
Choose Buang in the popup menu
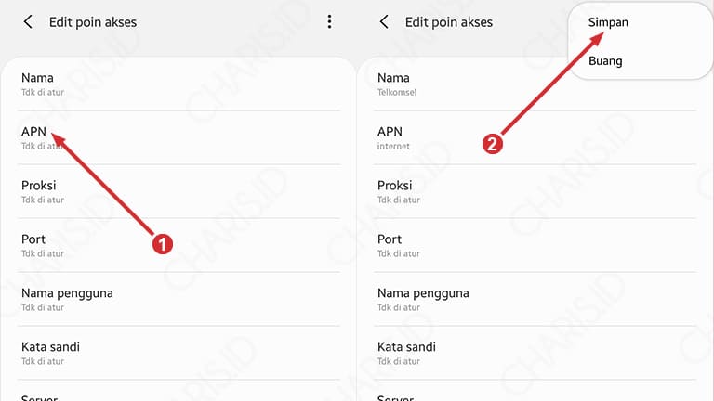point(605,61)
